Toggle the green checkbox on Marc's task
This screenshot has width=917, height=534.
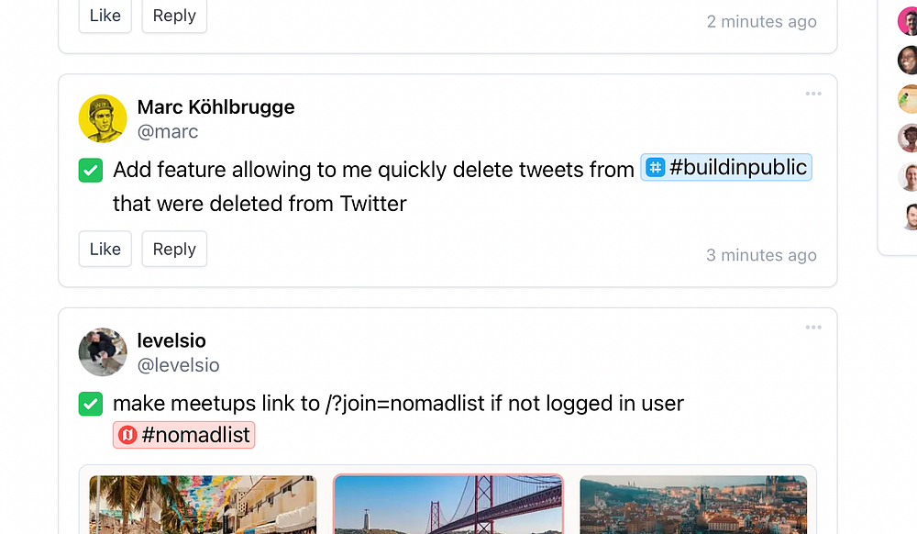[x=91, y=170]
